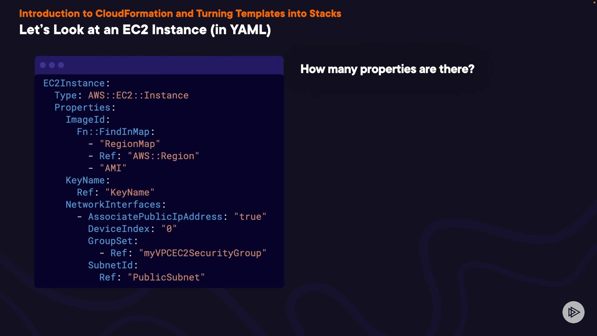Click the "Let's Look at an EC2 Instance" title
The height and width of the screenshot is (336, 597).
[x=145, y=30]
